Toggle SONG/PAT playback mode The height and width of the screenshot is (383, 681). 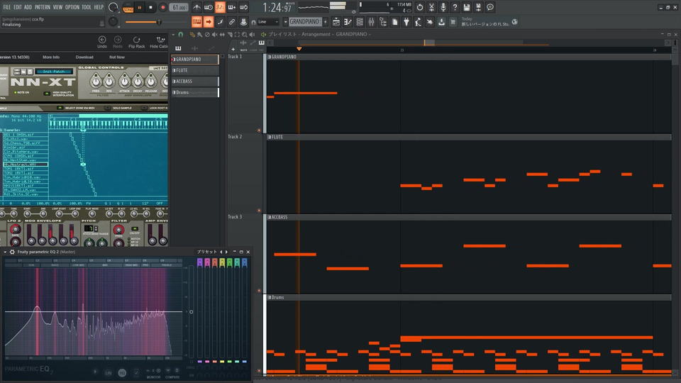coord(128,7)
